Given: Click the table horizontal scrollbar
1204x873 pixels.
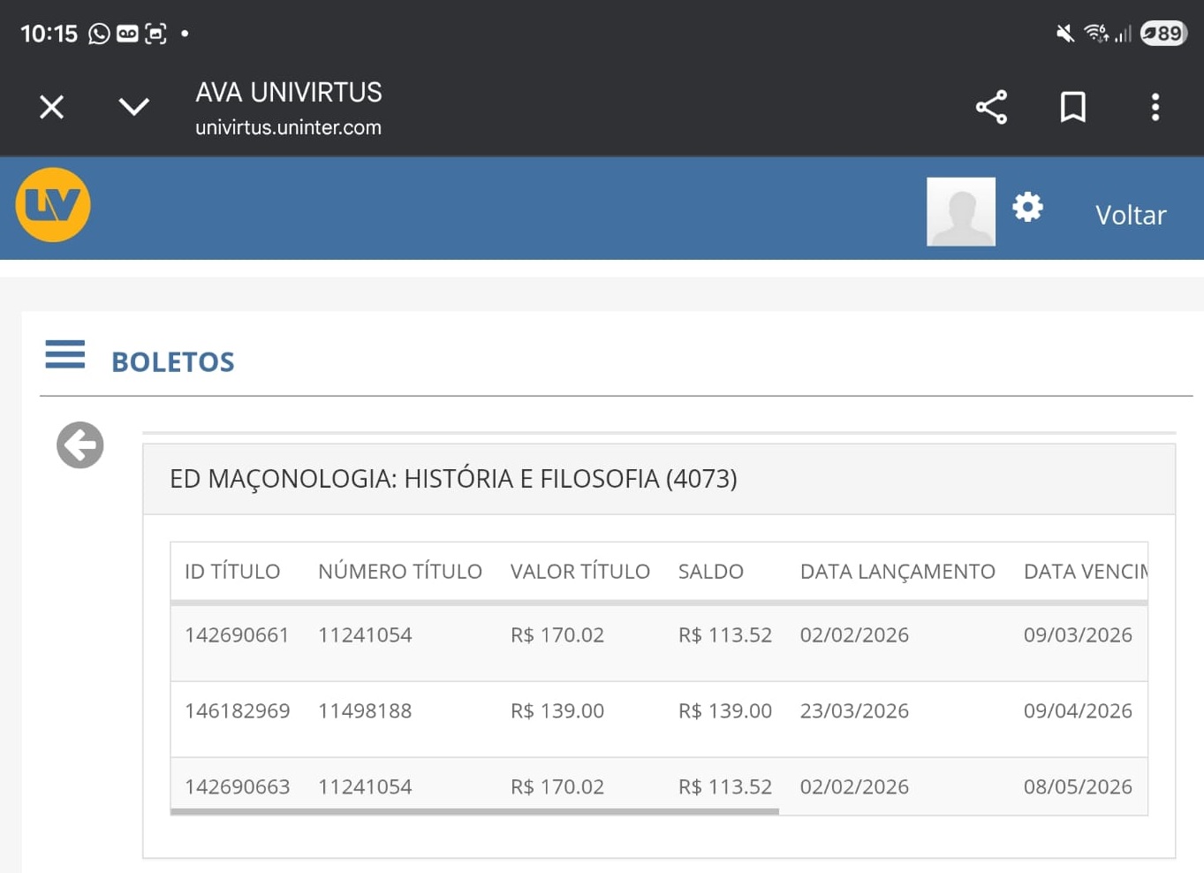Looking at the screenshot, I should (x=474, y=811).
